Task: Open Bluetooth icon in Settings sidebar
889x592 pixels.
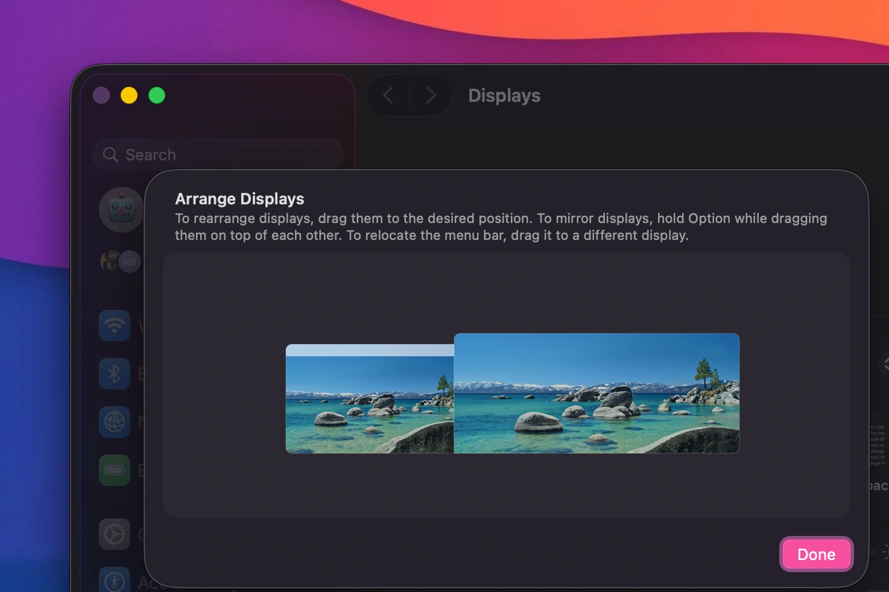Action: point(115,374)
